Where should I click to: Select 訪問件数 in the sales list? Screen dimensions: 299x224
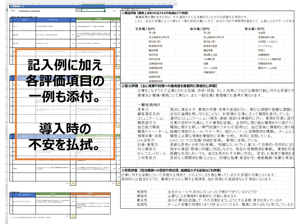(153, 72)
